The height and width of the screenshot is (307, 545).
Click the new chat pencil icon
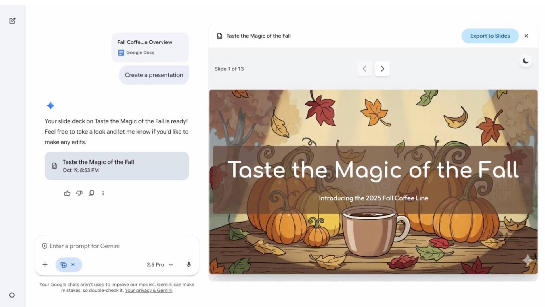coord(12,21)
